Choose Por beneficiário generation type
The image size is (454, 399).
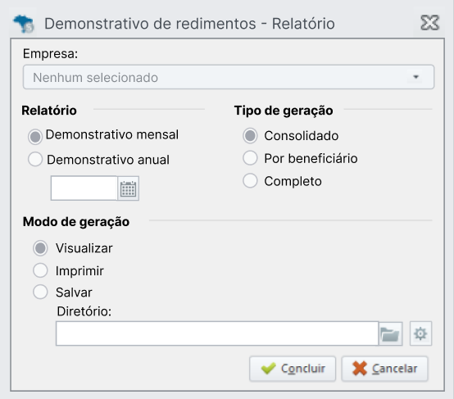click(250, 158)
